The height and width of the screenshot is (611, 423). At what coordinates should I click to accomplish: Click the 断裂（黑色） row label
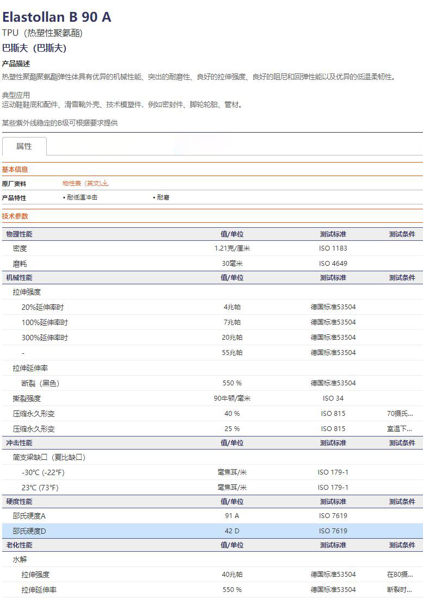coord(41,383)
